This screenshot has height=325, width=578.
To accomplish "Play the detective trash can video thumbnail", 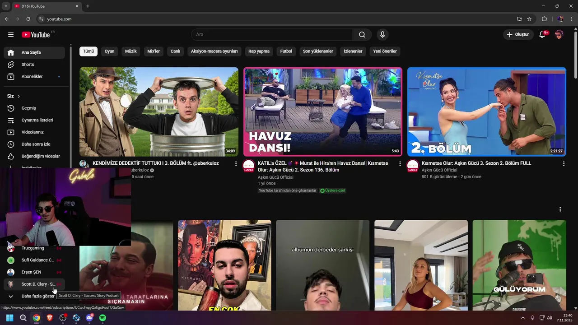I will click(159, 111).
